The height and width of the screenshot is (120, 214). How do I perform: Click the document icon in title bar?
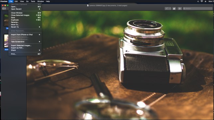88,5
